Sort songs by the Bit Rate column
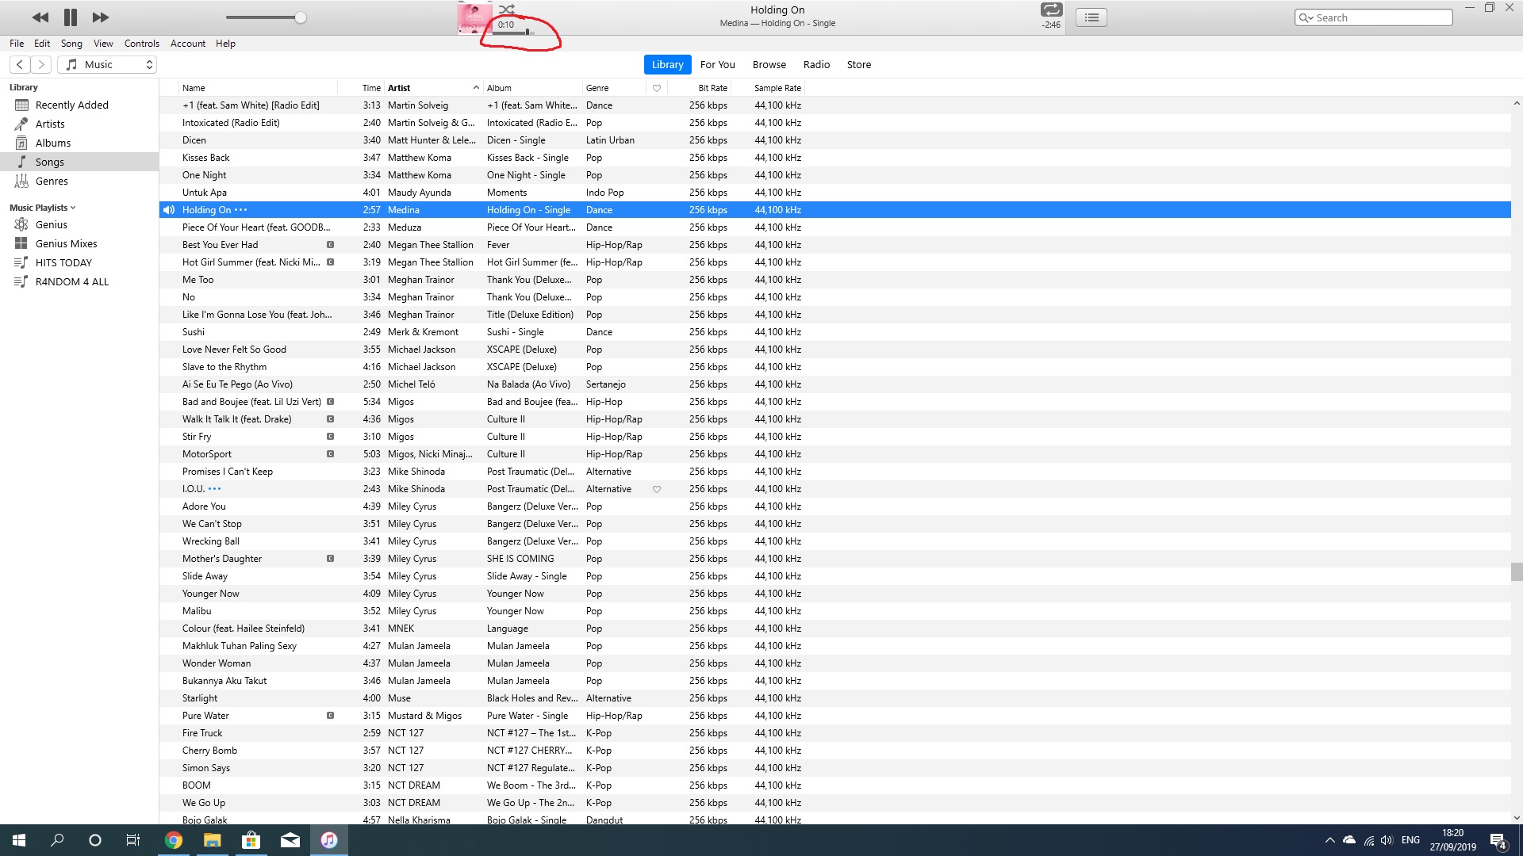Screen dimensions: 1523x856 (x=712, y=88)
